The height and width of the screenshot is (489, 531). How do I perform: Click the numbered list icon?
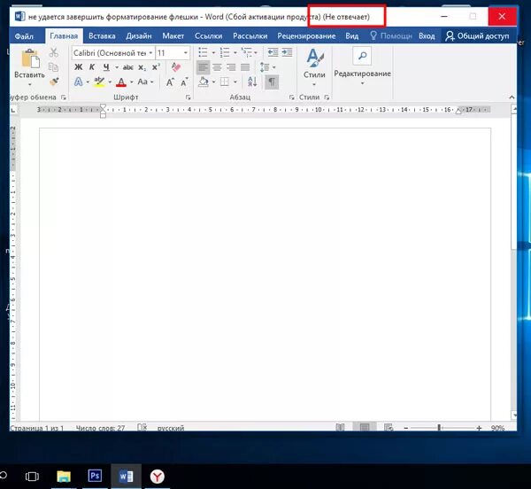pyautogui.click(x=224, y=52)
